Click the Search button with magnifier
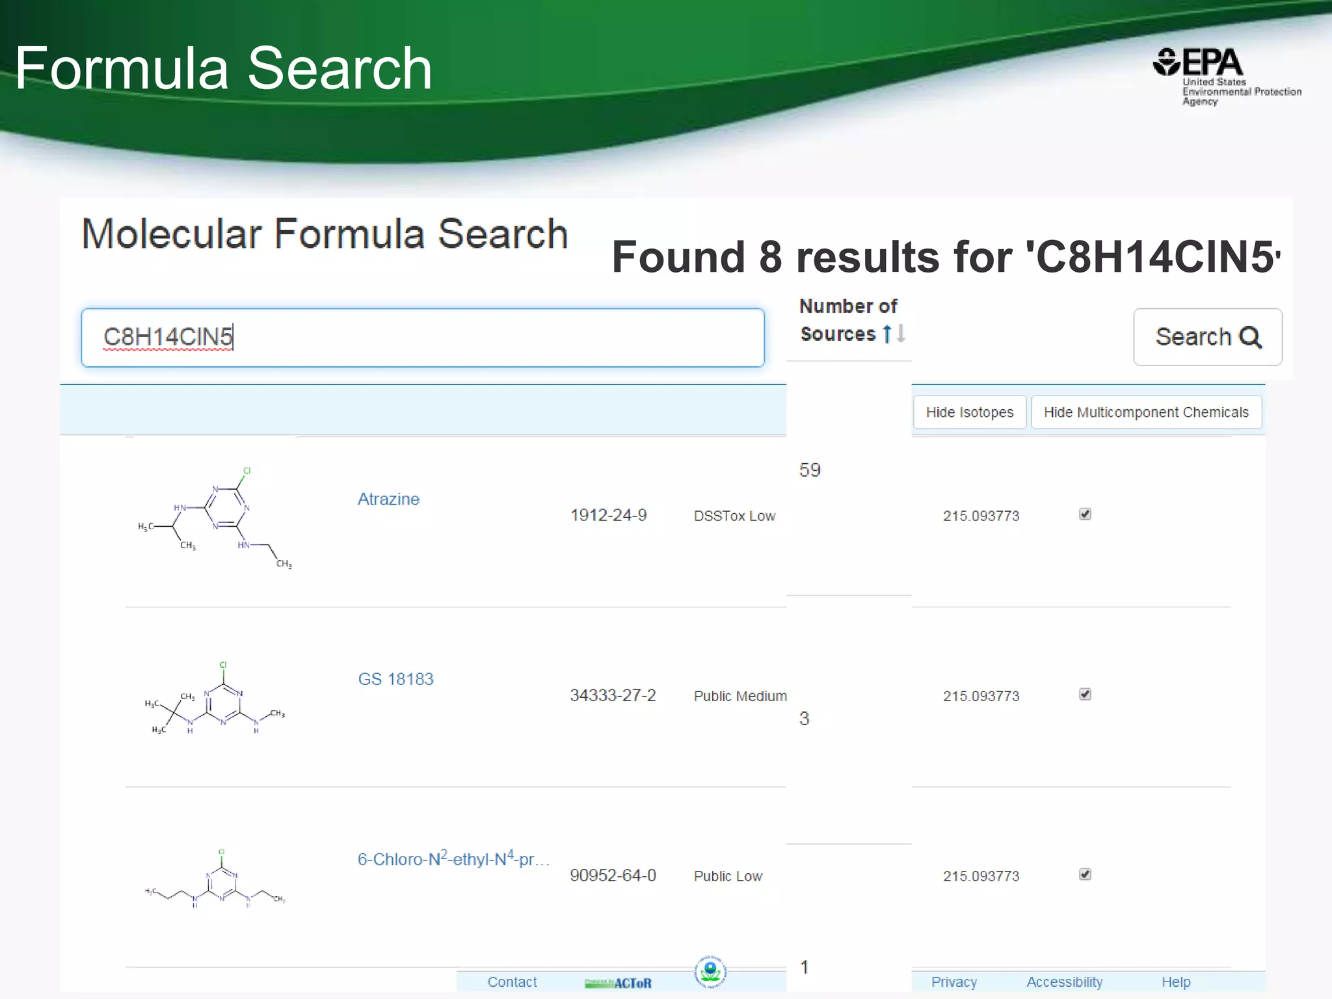This screenshot has height=999, width=1332. 1208,337
